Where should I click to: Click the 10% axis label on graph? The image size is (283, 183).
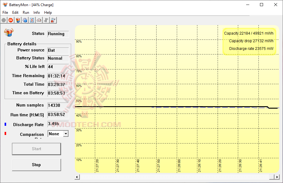(79, 160)
